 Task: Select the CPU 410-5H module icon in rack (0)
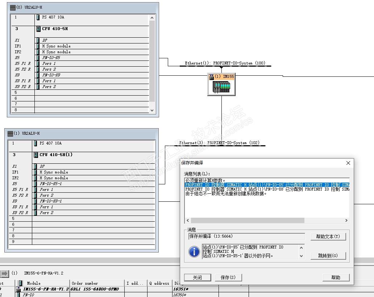point(38,29)
